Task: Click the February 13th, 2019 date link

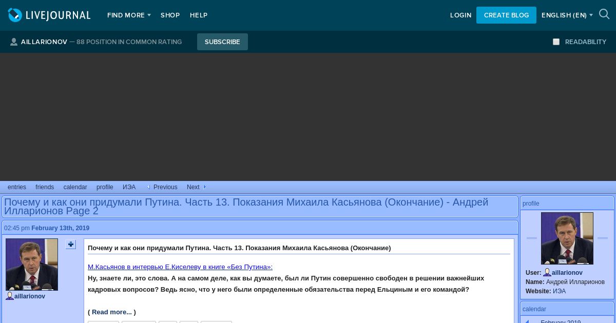Action: (60, 228)
